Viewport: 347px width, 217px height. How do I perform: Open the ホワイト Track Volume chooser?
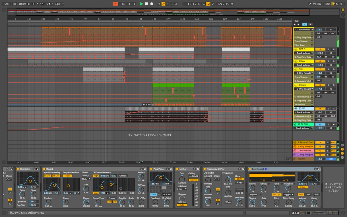tap(304, 53)
